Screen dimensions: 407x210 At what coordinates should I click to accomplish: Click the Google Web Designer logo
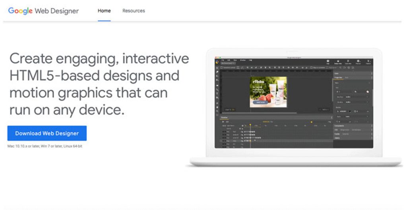point(43,11)
